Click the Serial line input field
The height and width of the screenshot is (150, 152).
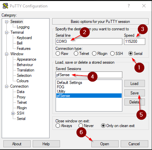click(x=89, y=41)
